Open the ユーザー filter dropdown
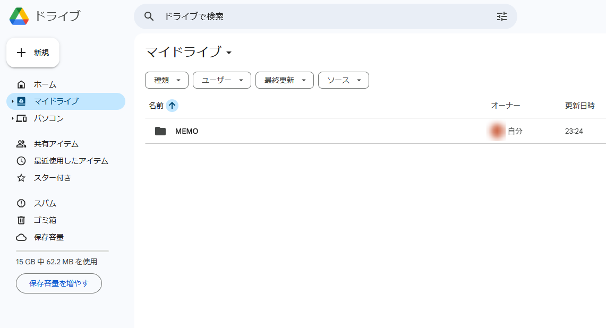The image size is (606, 328). click(221, 80)
